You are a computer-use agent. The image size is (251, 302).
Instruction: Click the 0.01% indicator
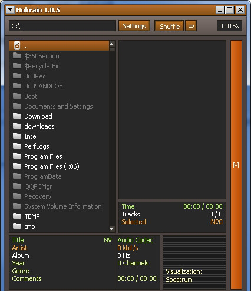click(229, 26)
